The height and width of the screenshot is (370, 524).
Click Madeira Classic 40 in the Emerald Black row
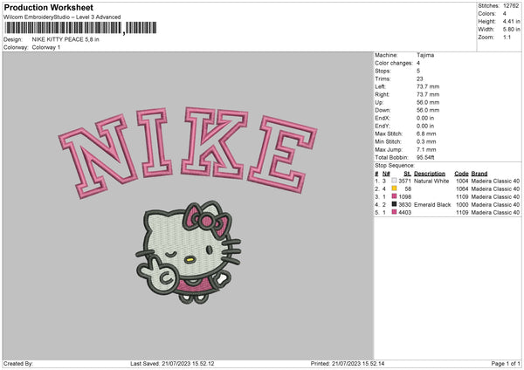pyautogui.click(x=495, y=205)
